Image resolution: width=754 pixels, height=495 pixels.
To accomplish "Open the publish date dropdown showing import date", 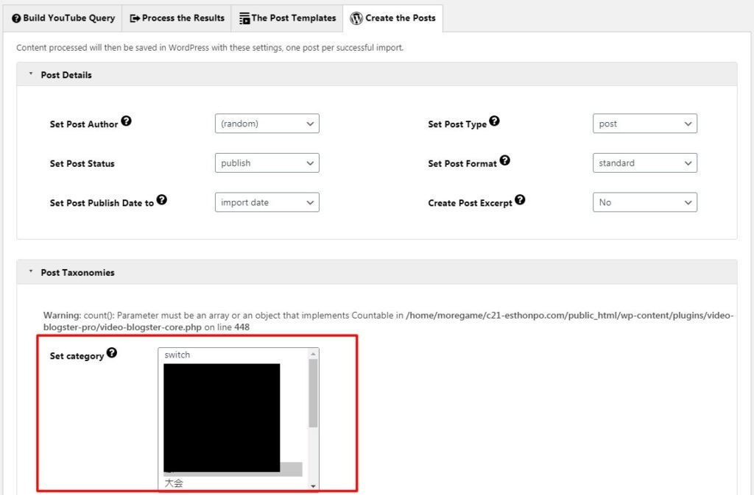I will (267, 202).
